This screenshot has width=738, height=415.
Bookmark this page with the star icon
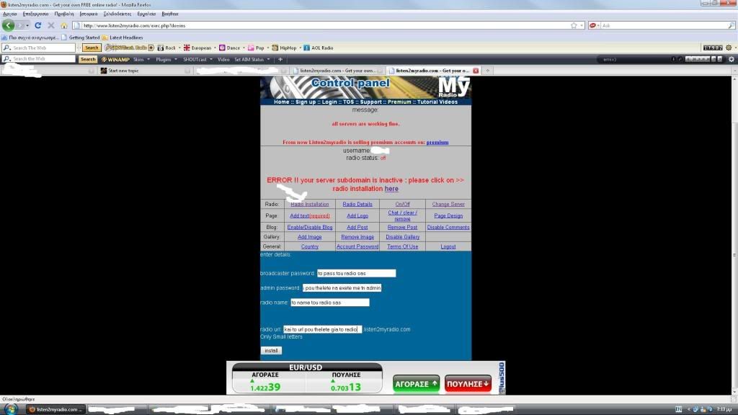pos(574,25)
